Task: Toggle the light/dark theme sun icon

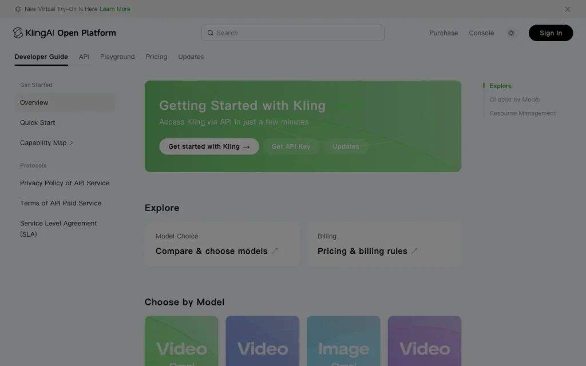Action: click(x=511, y=33)
